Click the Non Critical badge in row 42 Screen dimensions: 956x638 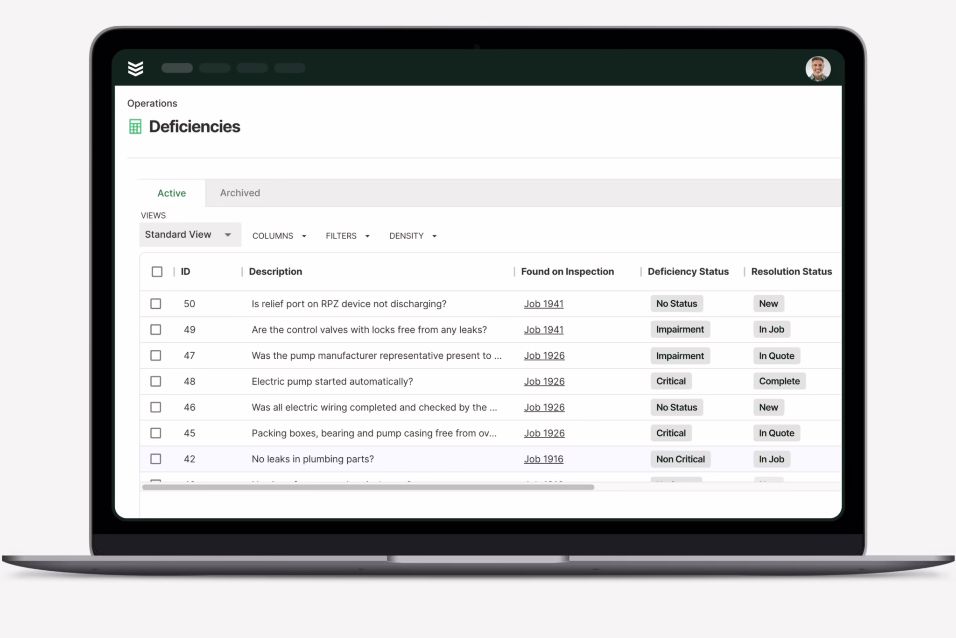(680, 459)
